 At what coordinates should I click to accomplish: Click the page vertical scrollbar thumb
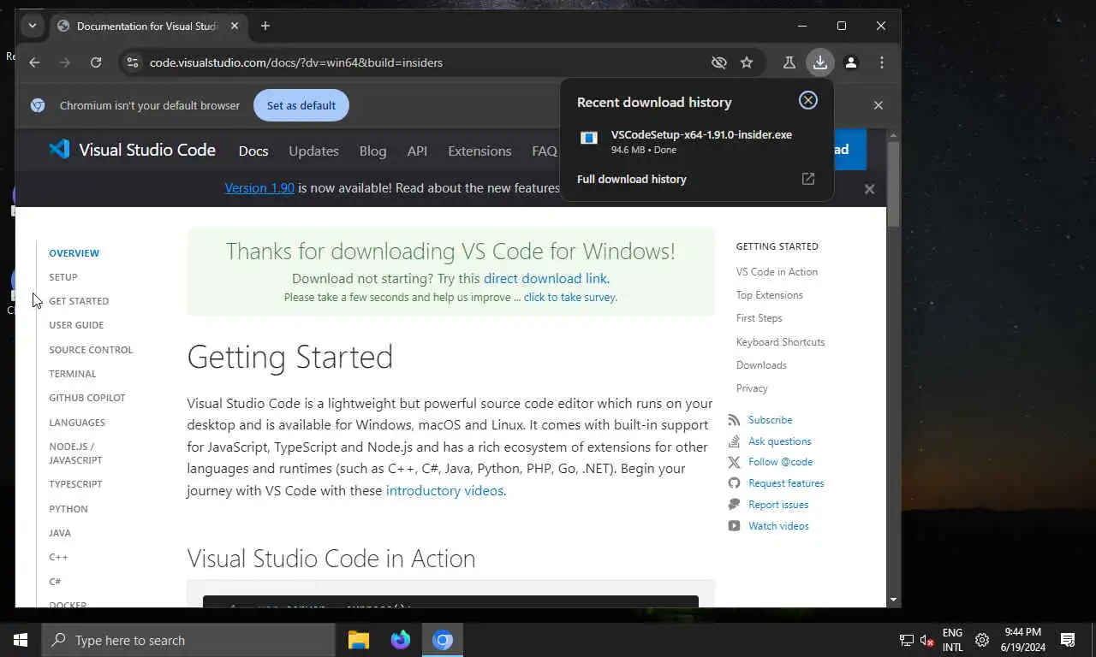[893, 184]
